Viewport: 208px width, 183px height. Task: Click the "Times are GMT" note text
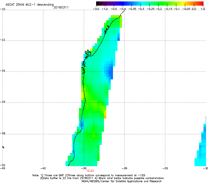(x=54, y=175)
